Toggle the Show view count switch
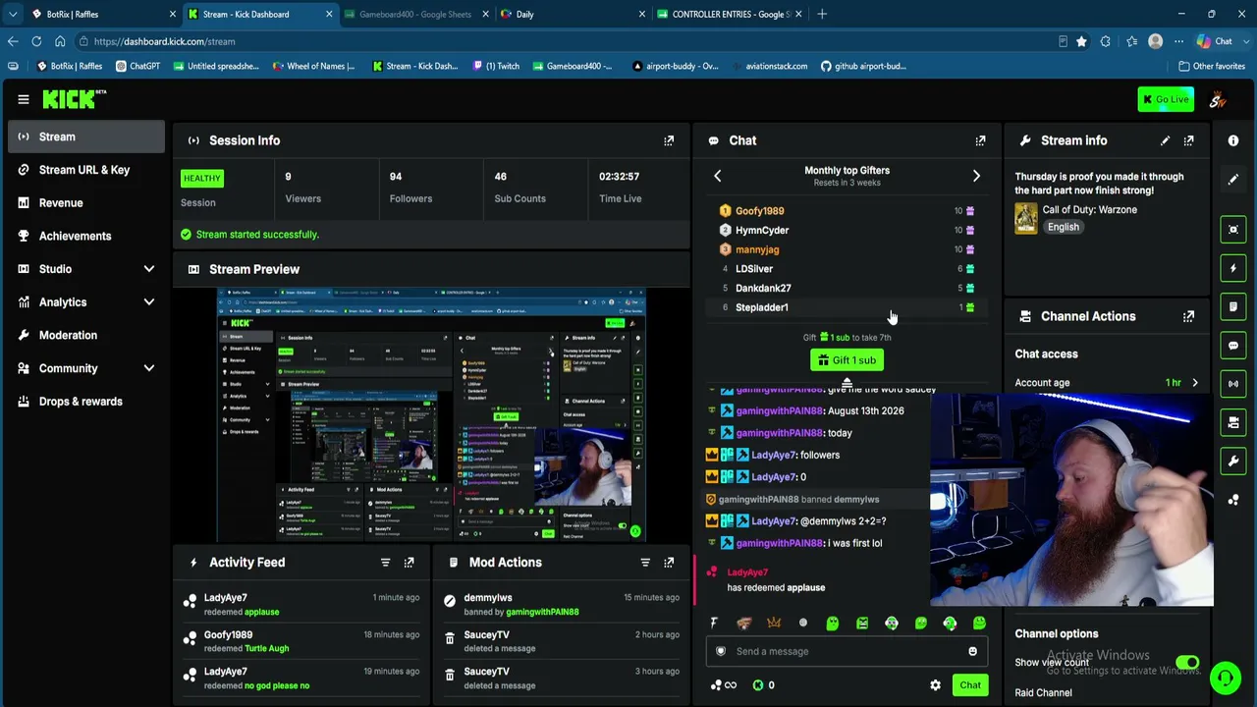The image size is (1257, 707). [1187, 663]
